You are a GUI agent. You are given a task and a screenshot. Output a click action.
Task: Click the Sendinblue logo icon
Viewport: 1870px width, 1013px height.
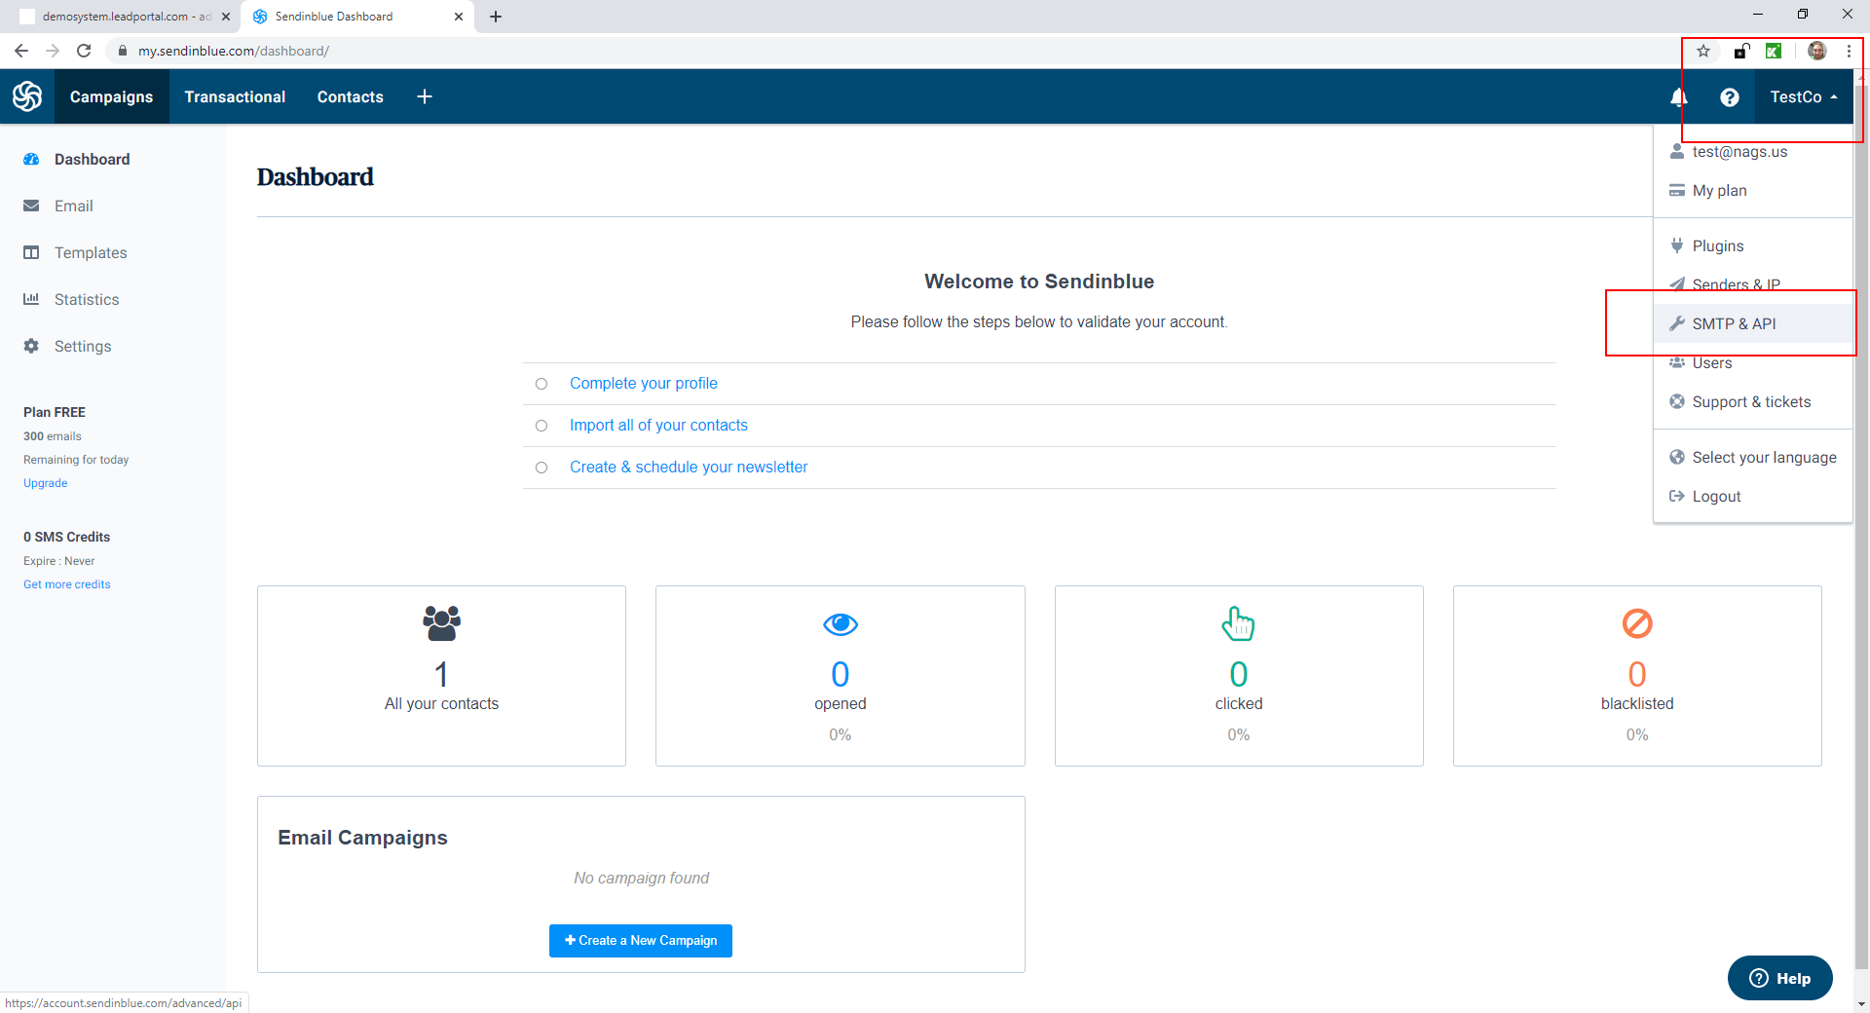pyautogui.click(x=27, y=96)
